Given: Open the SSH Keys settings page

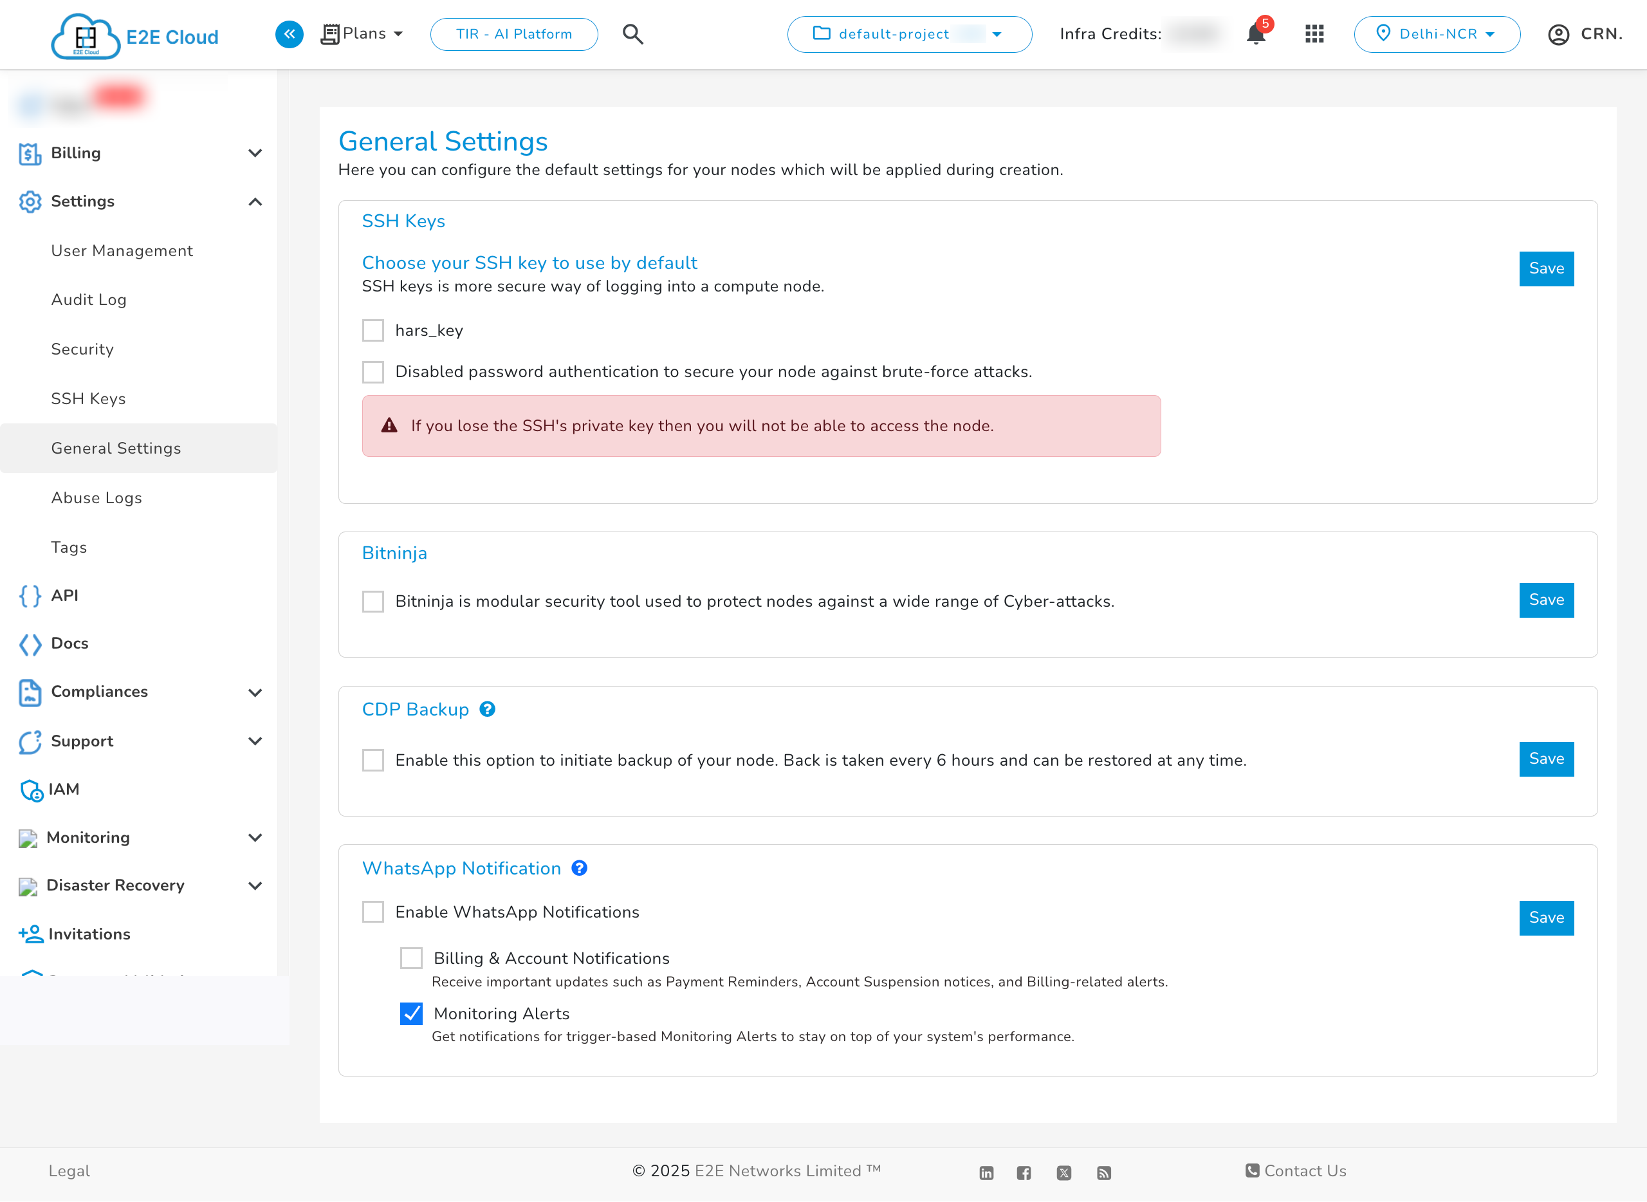Looking at the screenshot, I should (x=89, y=398).
